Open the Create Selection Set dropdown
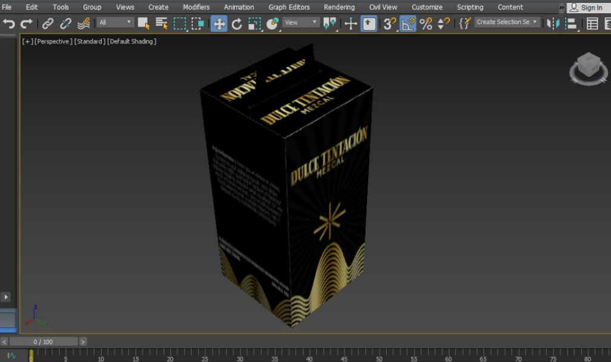 tap(507, 23)
